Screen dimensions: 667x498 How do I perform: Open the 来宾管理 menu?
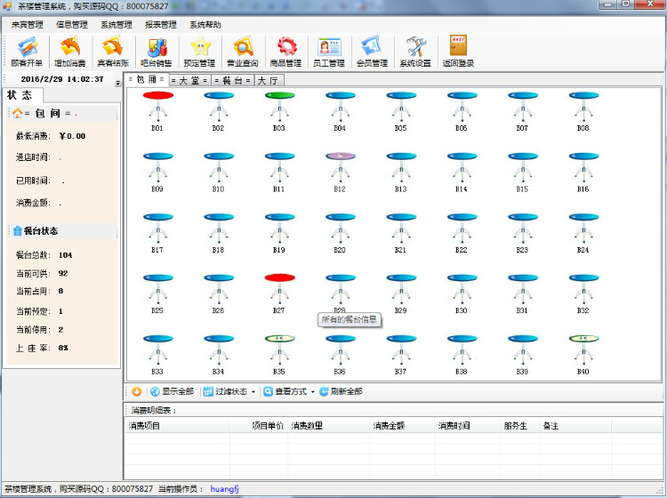tap(27, 25)
